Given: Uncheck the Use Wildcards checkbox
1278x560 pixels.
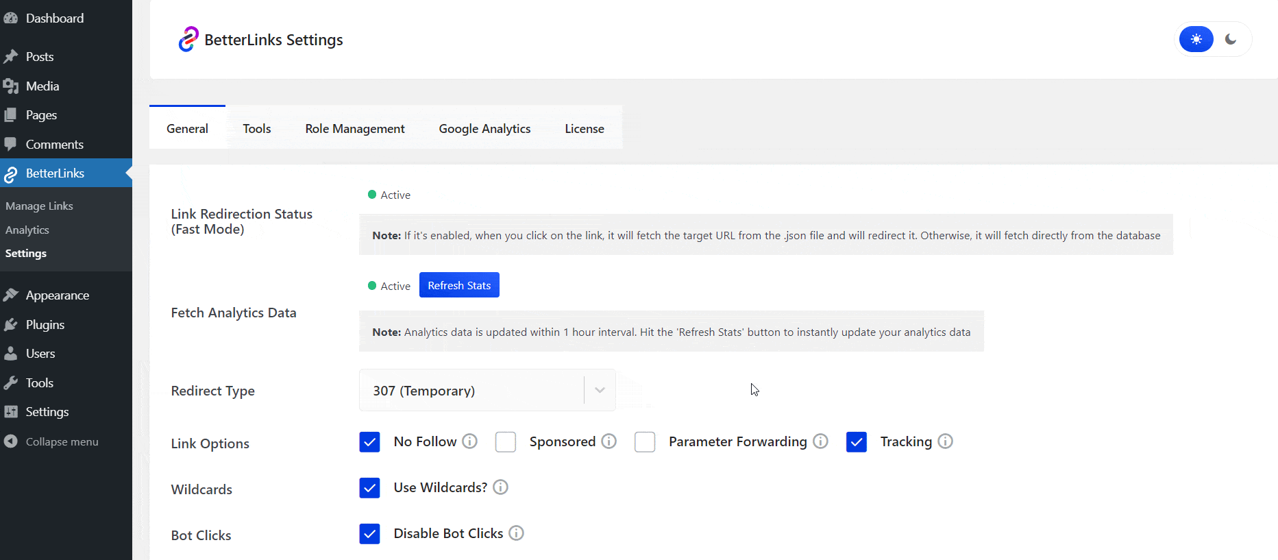Looking at the screenshot, I should [x=369, y=488].
